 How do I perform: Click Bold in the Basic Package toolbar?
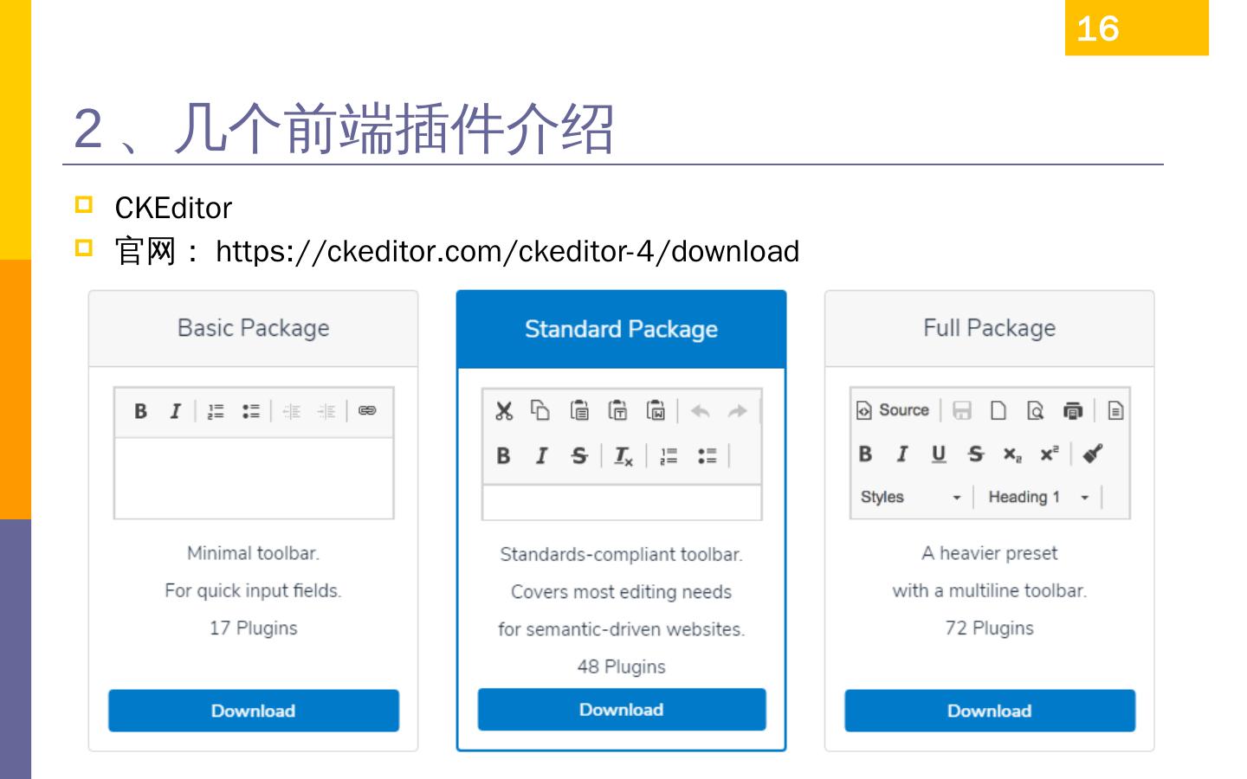click(140, 411)
